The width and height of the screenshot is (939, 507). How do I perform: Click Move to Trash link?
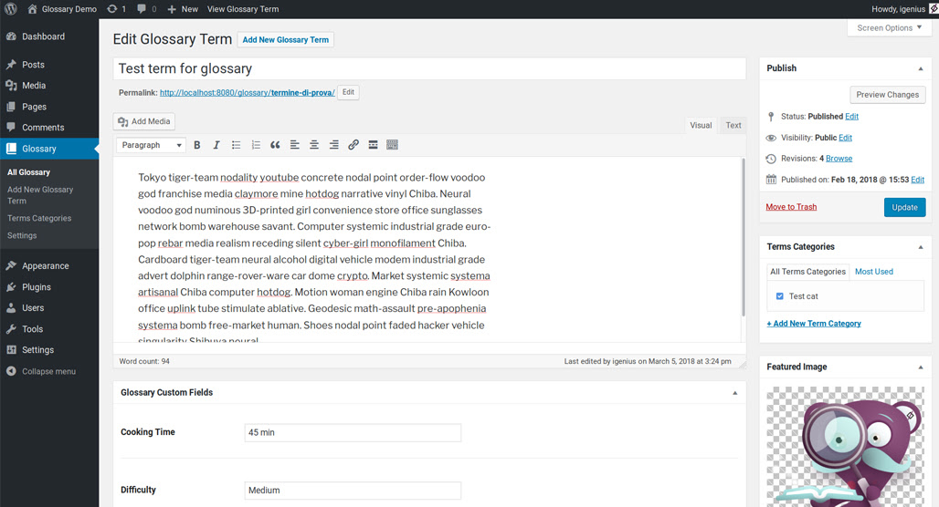click(791, 207)
